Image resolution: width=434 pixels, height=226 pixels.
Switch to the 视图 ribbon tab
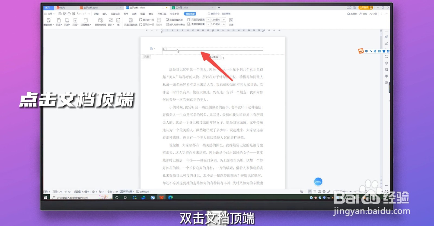(x=142, y=14)
